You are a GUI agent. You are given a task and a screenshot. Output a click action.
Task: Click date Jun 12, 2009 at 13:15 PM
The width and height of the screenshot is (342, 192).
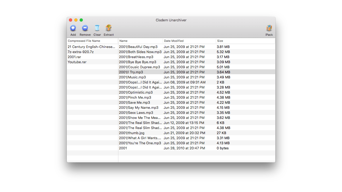tap(184, 123)
